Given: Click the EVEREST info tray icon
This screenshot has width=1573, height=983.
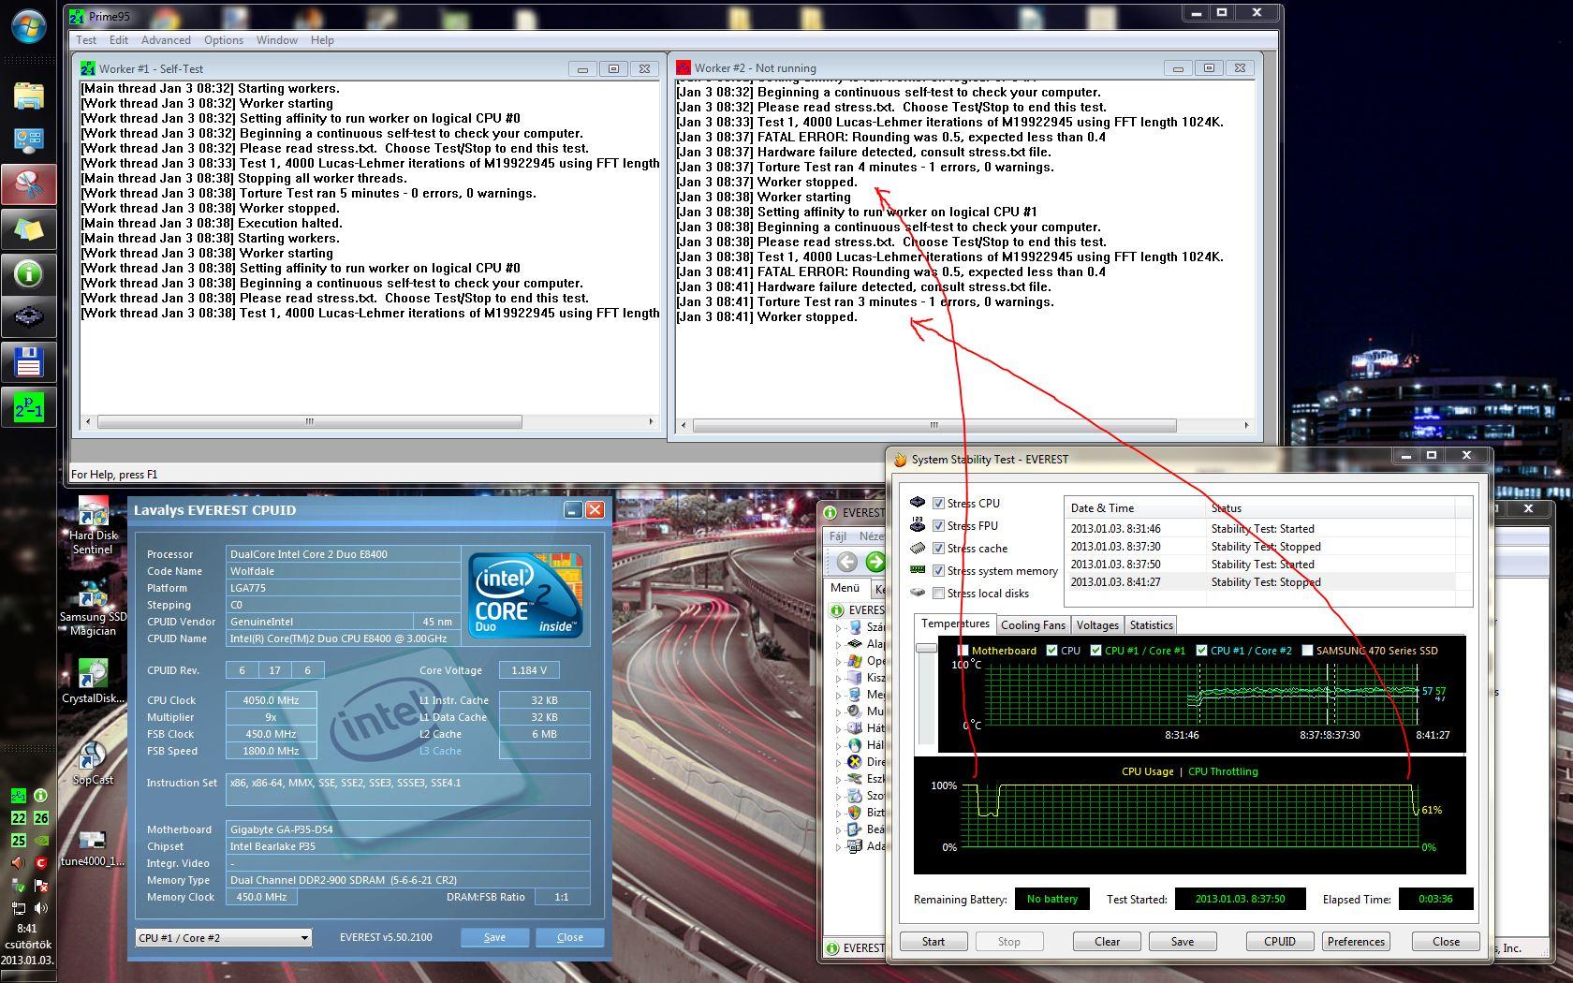Looking at the screenshot, I should [40, 796].
